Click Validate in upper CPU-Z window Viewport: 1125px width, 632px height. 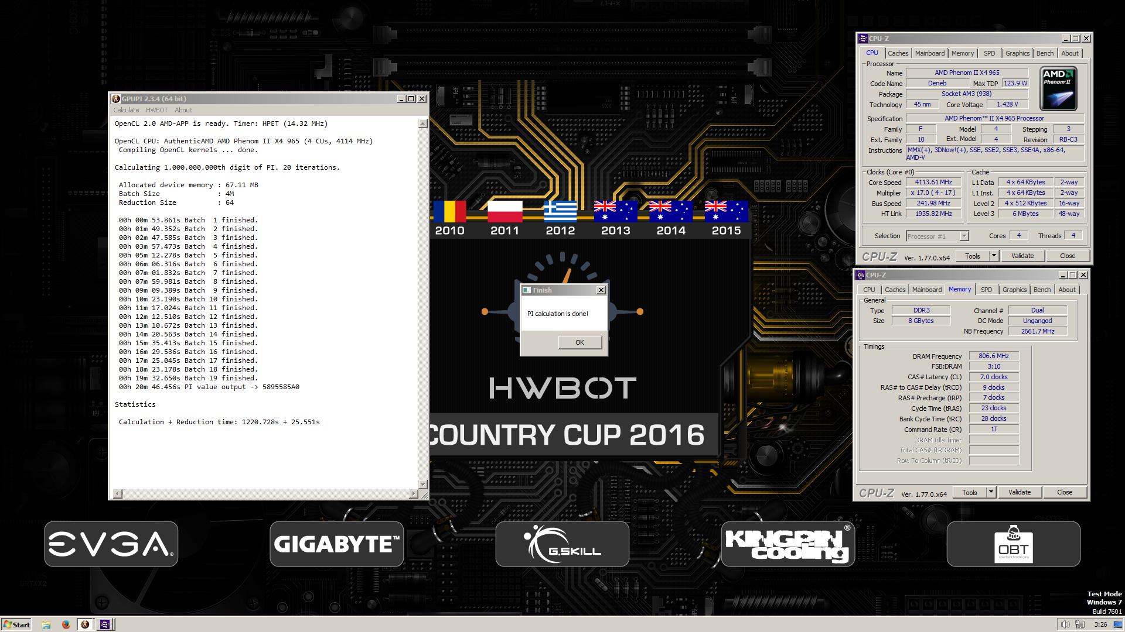[x=1022, y=256]
